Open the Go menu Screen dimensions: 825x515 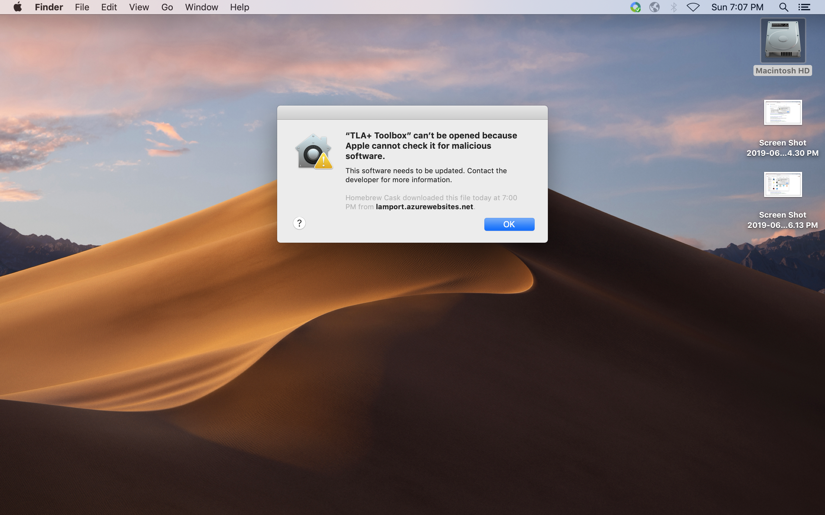(x=167, y=7)
